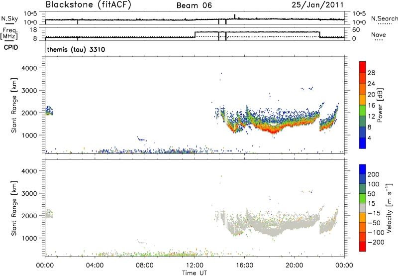Click the '1000' tick of velocity panel
Screen dimensions: 398x276
coord(29,238)
